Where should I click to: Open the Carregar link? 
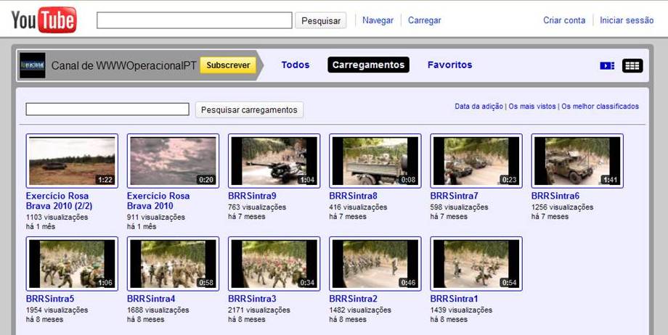[x=424, y=20]
